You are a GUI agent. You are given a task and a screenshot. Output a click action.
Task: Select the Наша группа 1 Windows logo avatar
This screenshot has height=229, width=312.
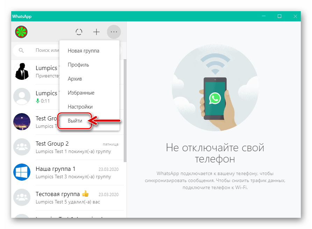[22, 172]
